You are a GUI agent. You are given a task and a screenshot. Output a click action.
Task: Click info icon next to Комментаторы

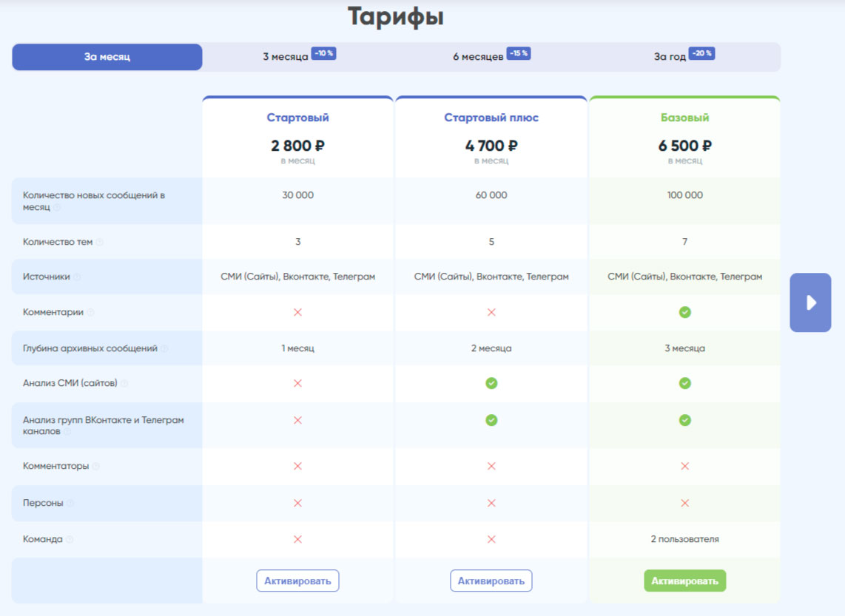tap(96, 467)
